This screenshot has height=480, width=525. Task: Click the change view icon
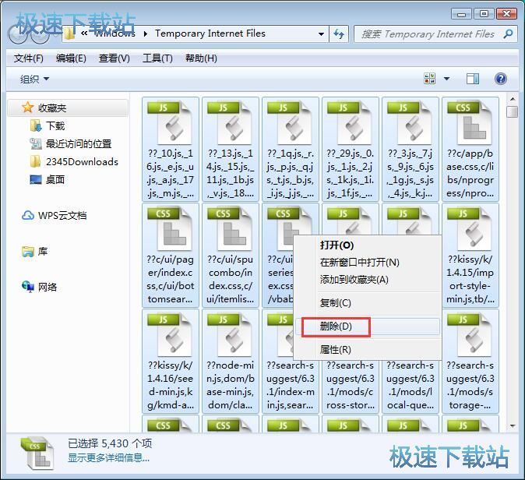coord(429,79)
